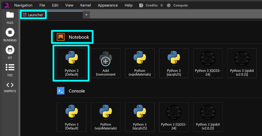Click the blue Console section icon
Image resolution: width=262 pixels, height=136 pixels.
point(61,91)
